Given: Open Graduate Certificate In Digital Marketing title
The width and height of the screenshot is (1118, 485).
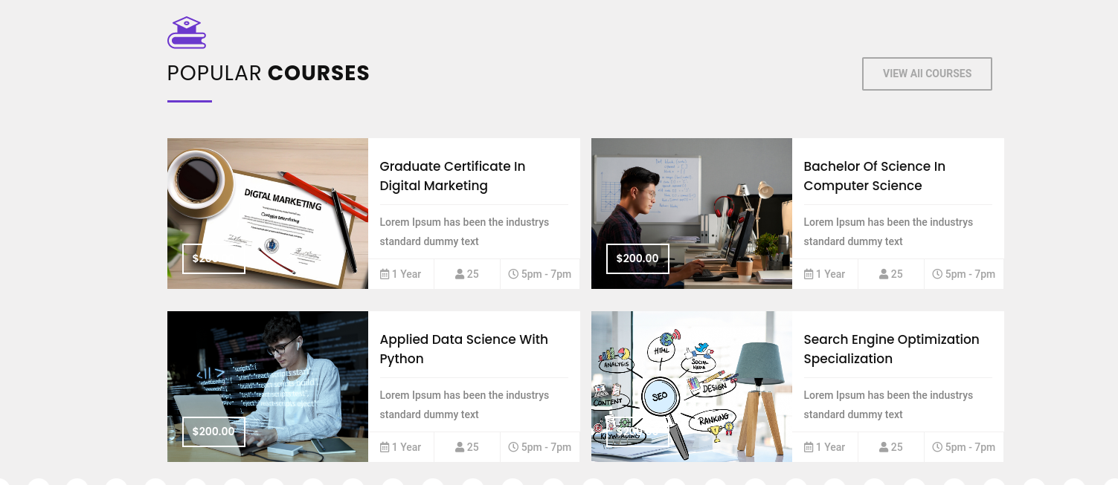Looking at the screenshot, I should 452,176.
